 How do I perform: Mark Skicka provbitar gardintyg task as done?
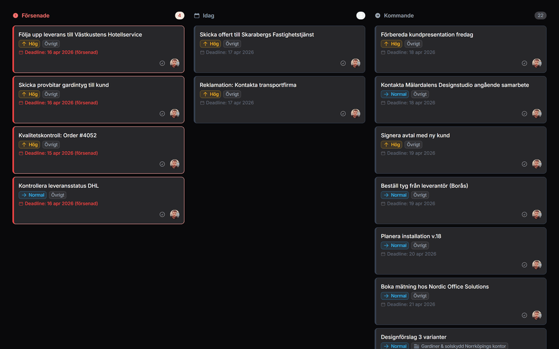162,114
